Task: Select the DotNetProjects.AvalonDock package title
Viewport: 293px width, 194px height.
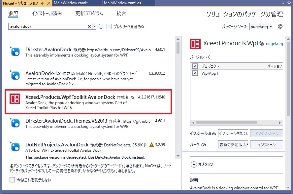Action: (57, 145)
